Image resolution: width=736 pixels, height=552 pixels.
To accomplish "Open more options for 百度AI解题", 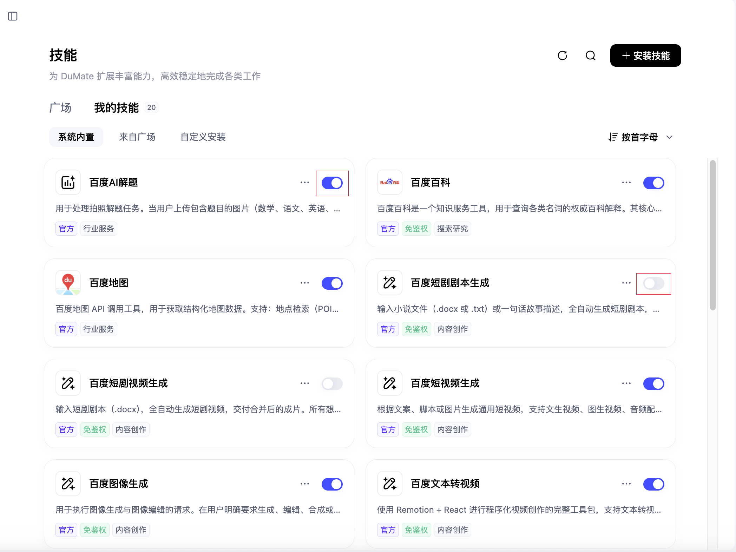I will pyautogui.click(x=305, y=183).
